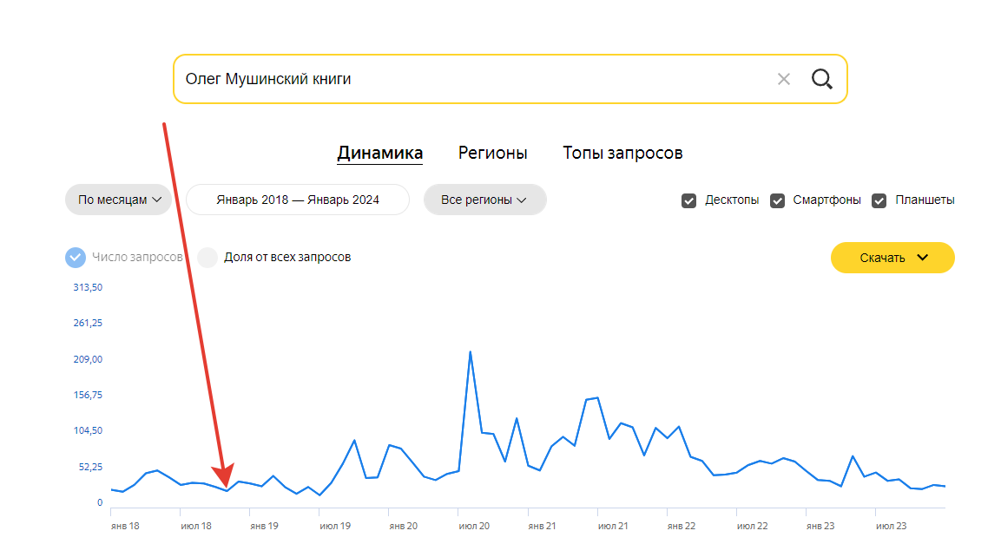Select the Число запросов radio option
This screenshot has height=557, width=1001.
tap(76, 258)
